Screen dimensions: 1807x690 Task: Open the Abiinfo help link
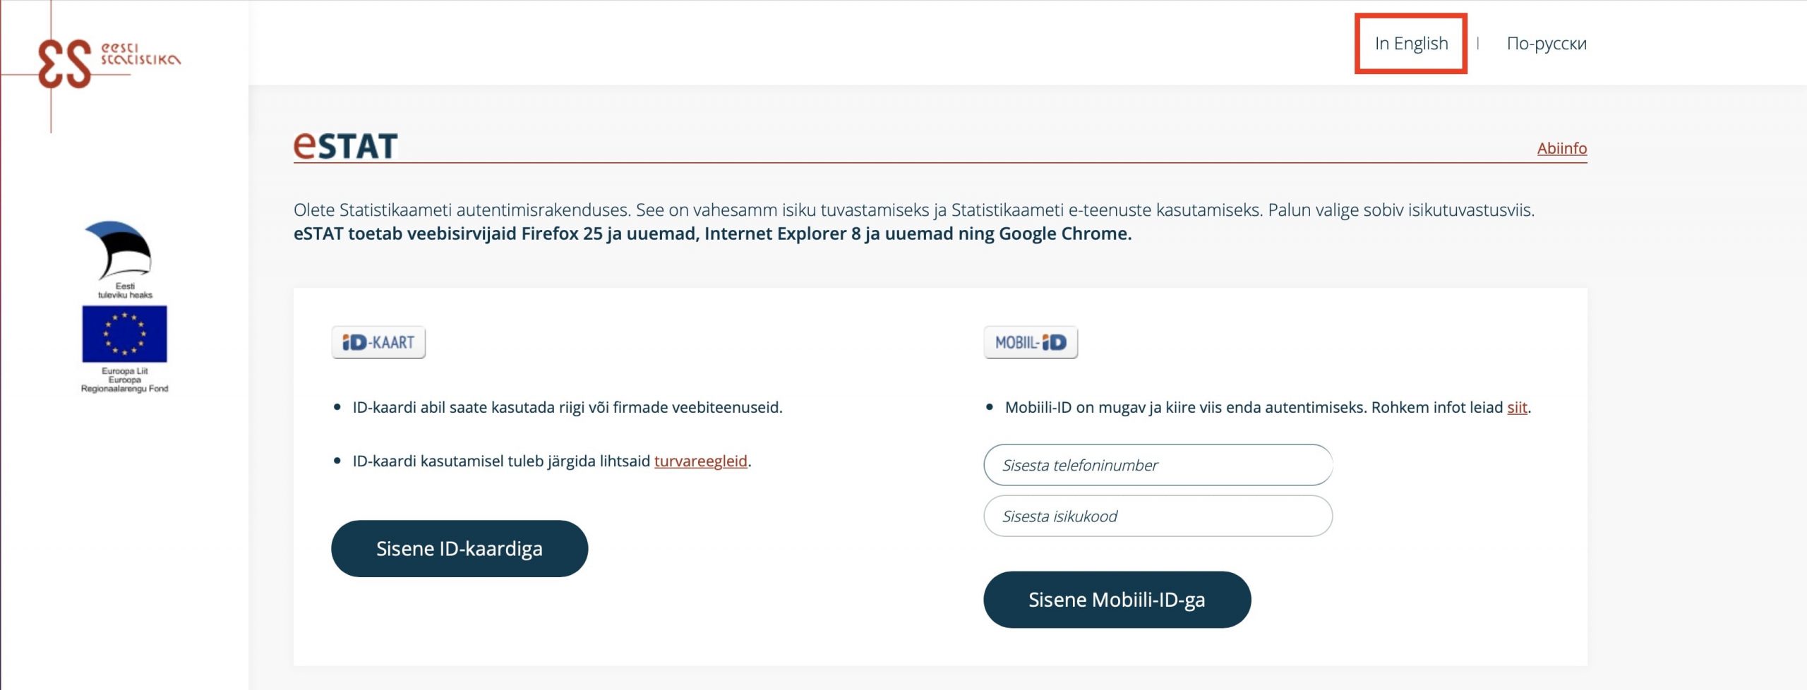1561,148
